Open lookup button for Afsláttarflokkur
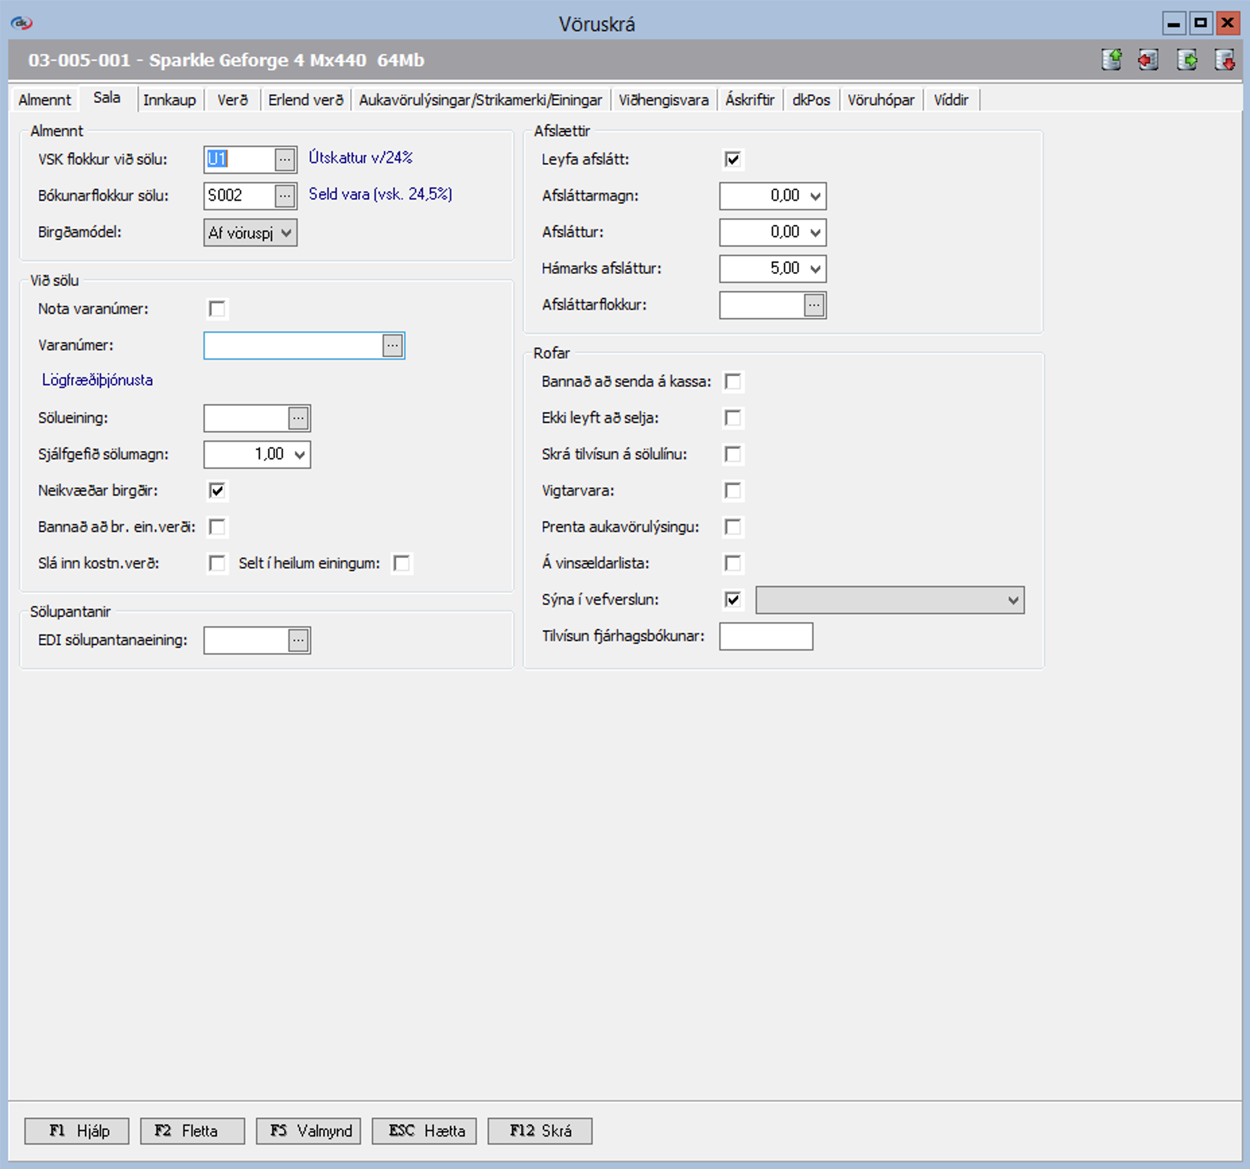Image resolution: width=1250 pixels, height=1169 pixels. [x=814, y=305]
